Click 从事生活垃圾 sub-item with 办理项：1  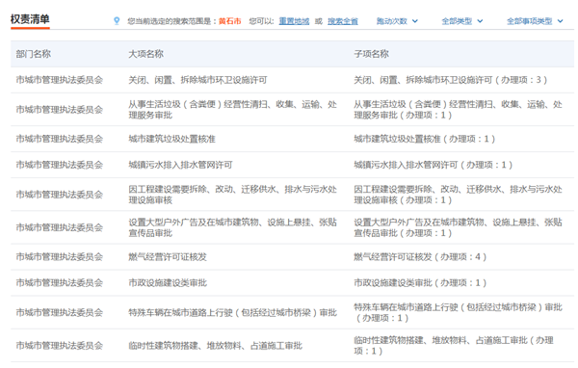(458, 110)
